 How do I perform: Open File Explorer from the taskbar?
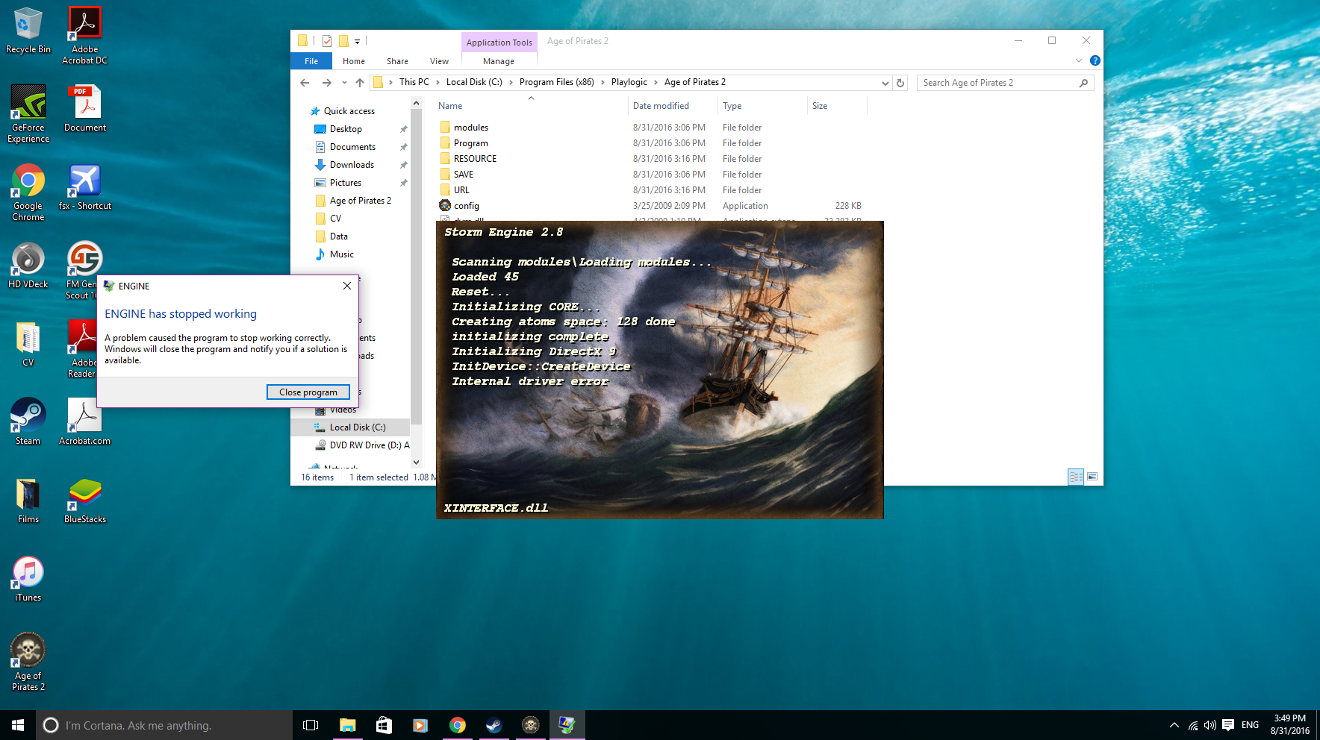[x=347, y=725]
